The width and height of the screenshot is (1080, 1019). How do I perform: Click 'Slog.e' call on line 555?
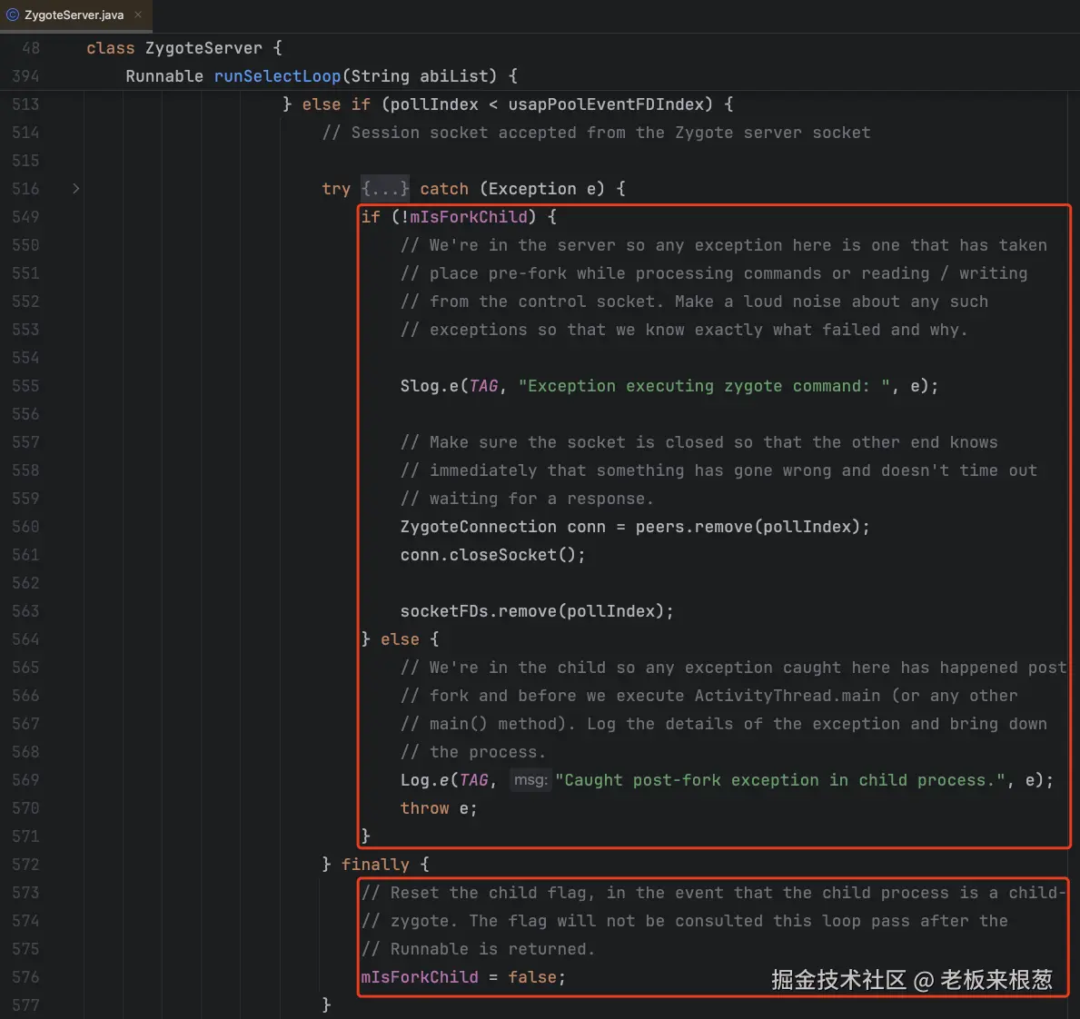(x=429, y=386)
